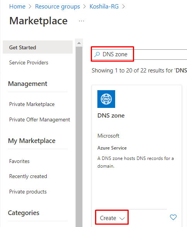
Task: Click the sidebar vertical scrollbar track
Action: [79, 136]
